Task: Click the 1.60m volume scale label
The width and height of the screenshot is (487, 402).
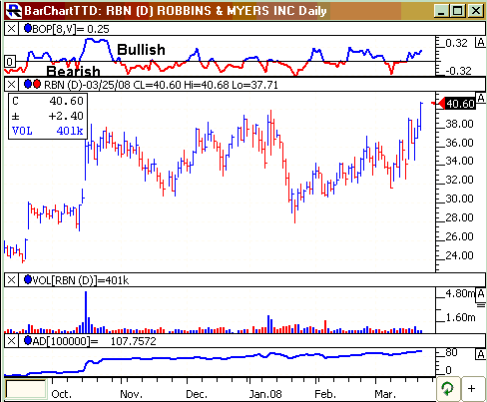Action: click(460, 317)
